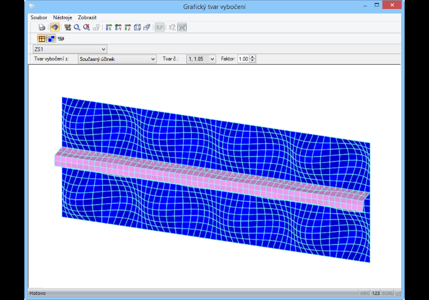Switch to the -Y axis view
The image size is (429, 300).
pyautogui.click(x=118, y=27)
